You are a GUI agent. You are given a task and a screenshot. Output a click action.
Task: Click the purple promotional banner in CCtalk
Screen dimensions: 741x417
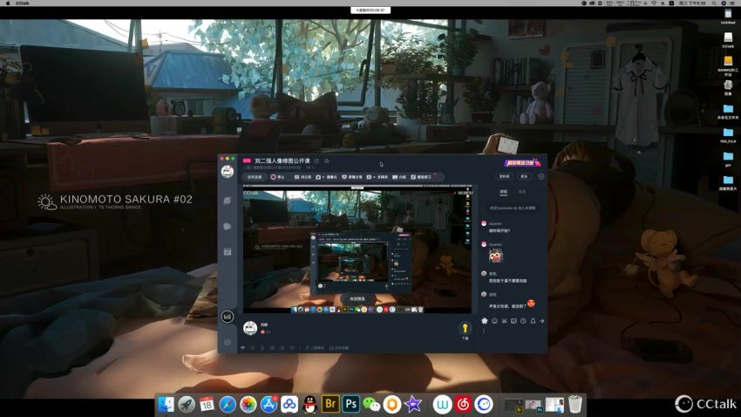[522, 163]
